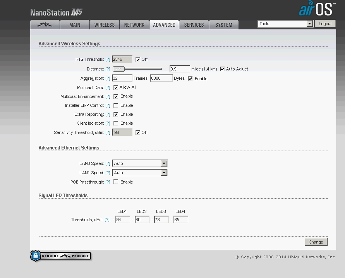Viewport: 345px width, 278px height.
Task: Click the Advanced Wireless Settings heading
Action: tap(70, 43)
